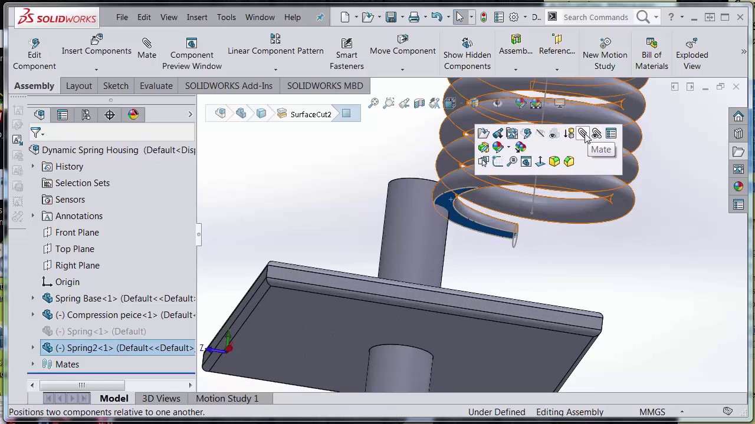
Task: Click the Exploded View tool
Action: coord(692,54)
